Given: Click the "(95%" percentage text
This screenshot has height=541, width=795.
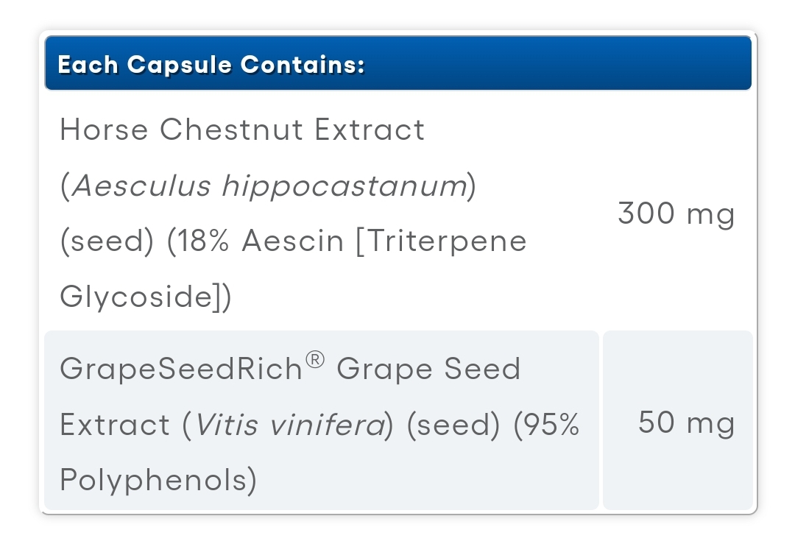Looking at the screenshot, I should coord(546,424).
